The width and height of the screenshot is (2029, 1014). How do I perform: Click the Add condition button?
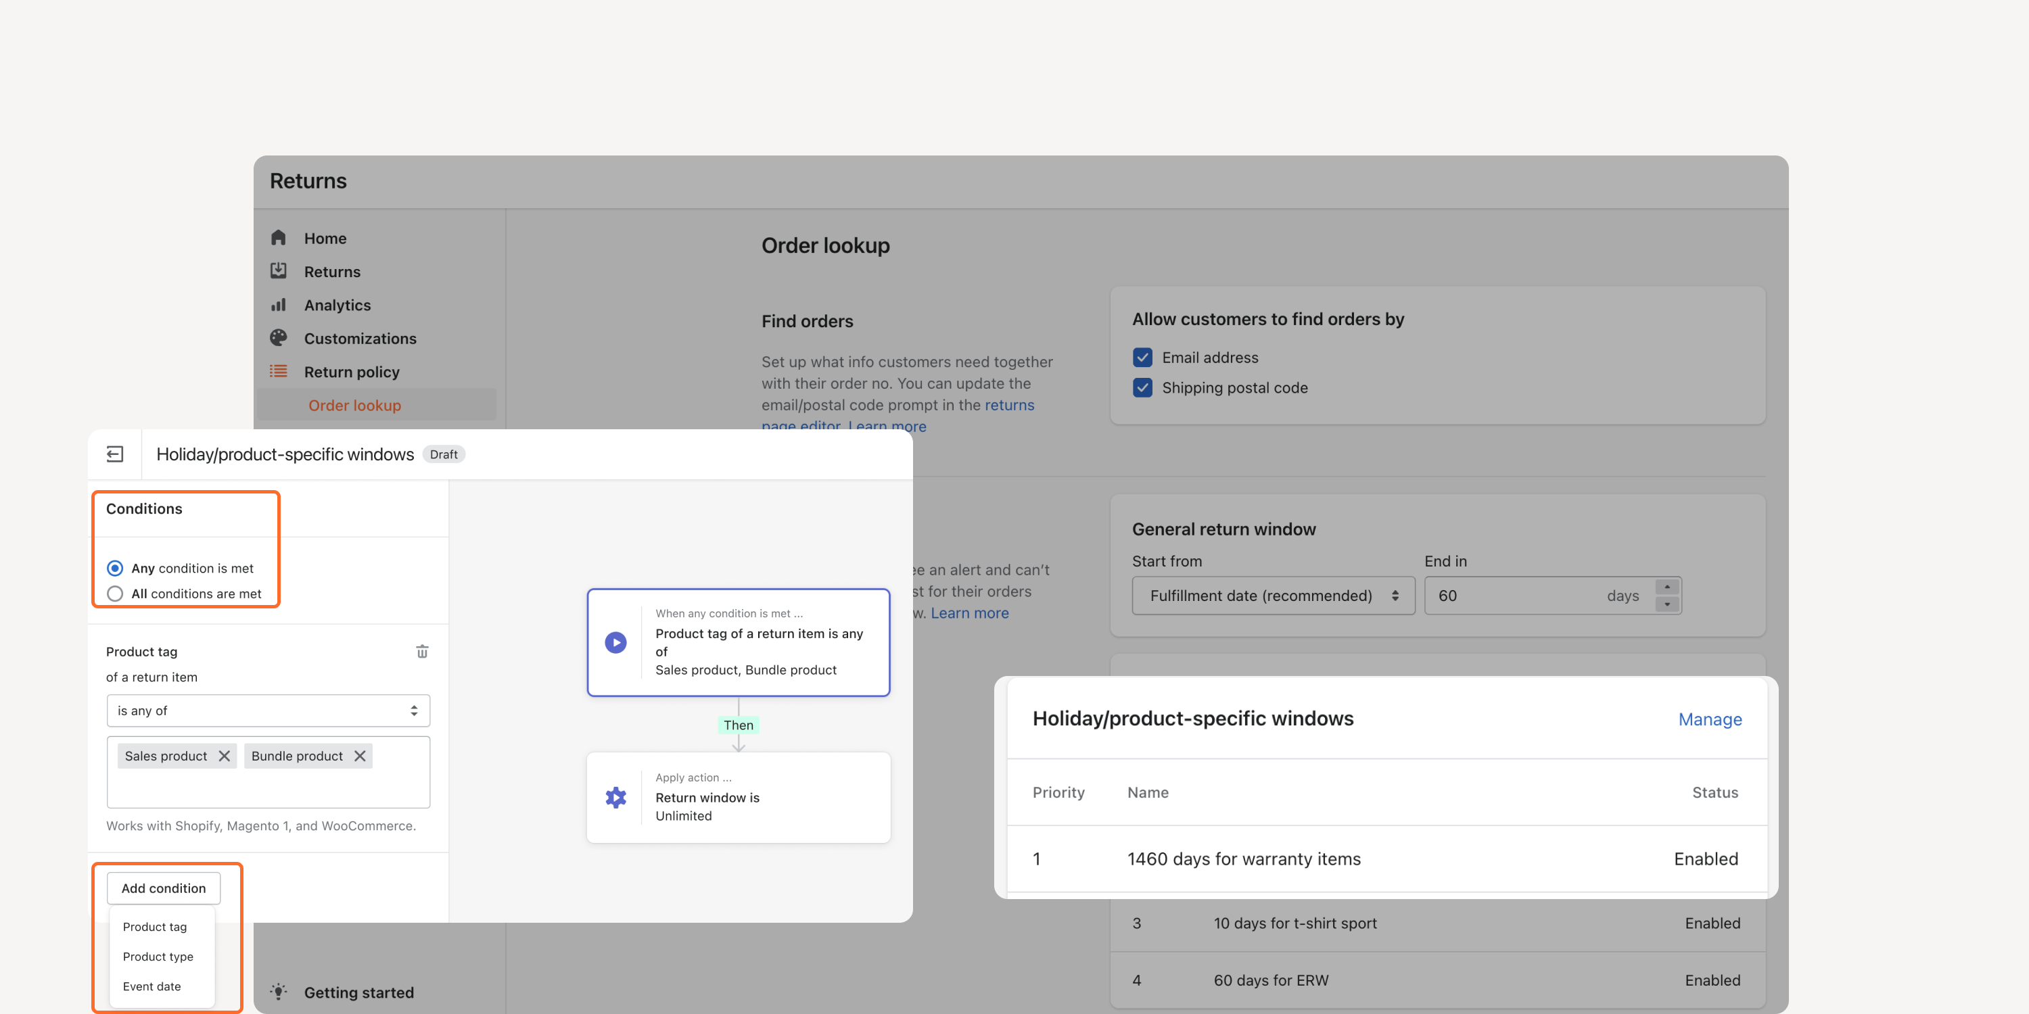click(x=164, y=888)
